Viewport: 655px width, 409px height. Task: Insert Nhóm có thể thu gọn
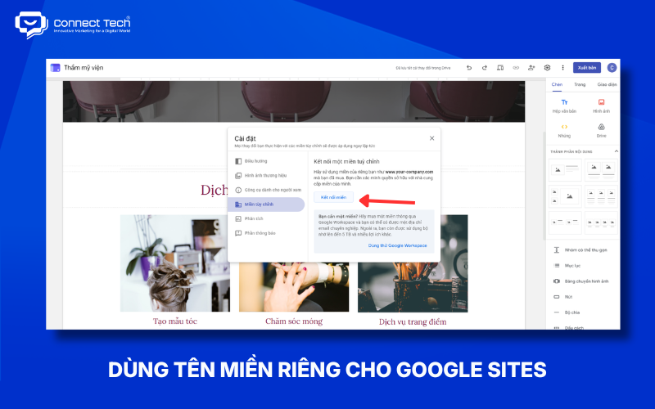pyautogui.click(x=582, y=250)
